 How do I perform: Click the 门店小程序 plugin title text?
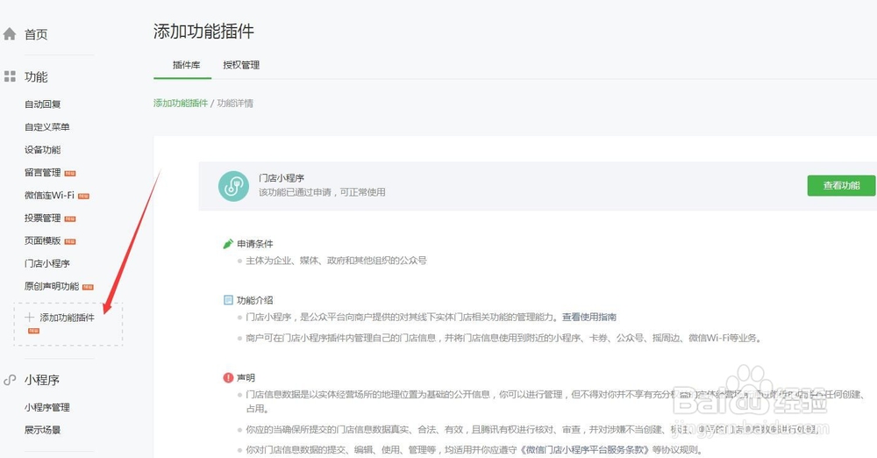(282, 178)
